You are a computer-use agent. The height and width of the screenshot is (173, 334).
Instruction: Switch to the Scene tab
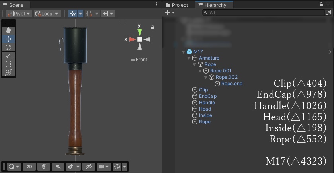click(x=13, y=5)
